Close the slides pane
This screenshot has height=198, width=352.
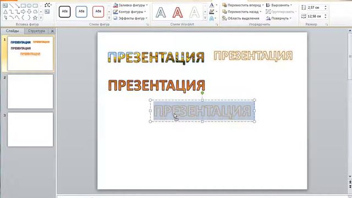[x=52, y=31]
